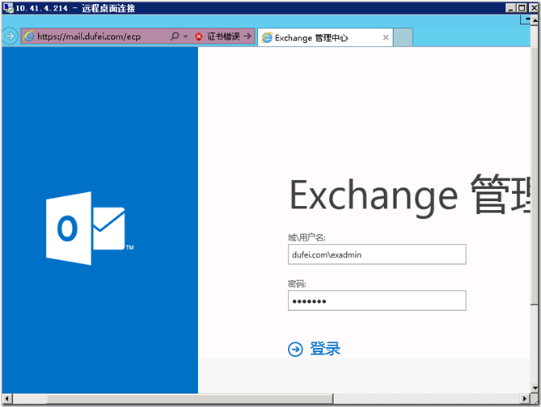Maximize the remote desktop connection window
This screenshot has height=407, width=541.
(x=522, y=8)
